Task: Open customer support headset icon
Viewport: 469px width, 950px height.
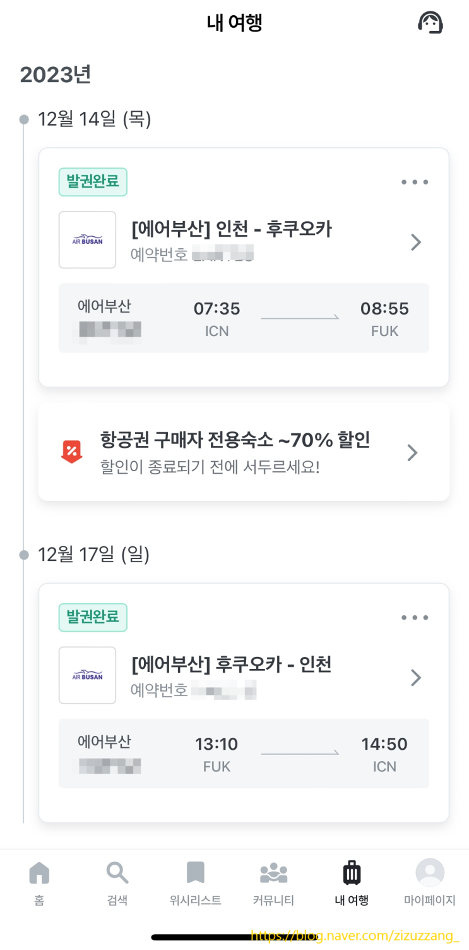Action: (430, 23)
